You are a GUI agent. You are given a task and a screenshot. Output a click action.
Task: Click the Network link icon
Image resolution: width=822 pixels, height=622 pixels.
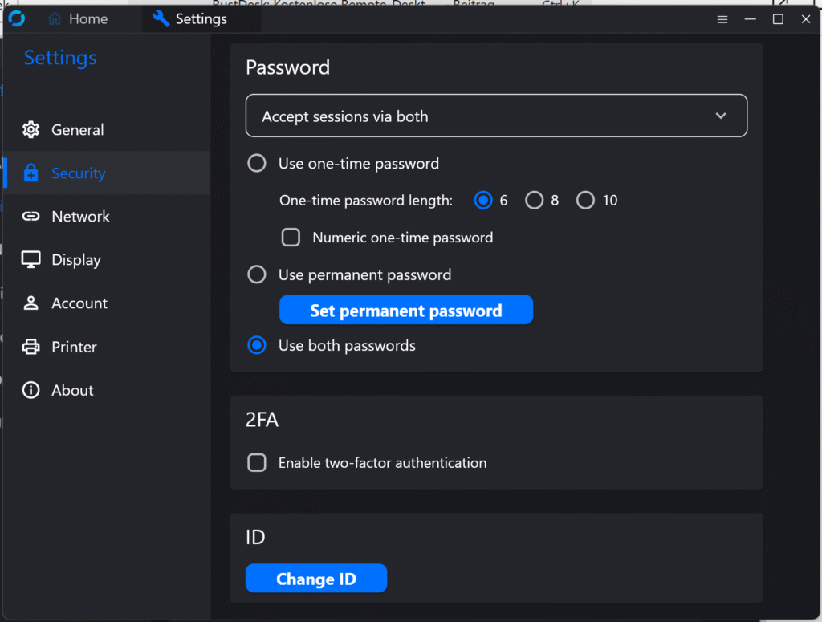tap(31, 217)
